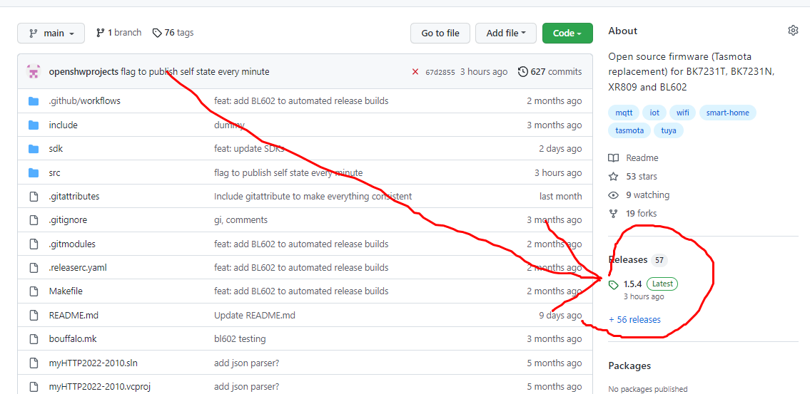Open the latest commit message link

click(196, 72)
